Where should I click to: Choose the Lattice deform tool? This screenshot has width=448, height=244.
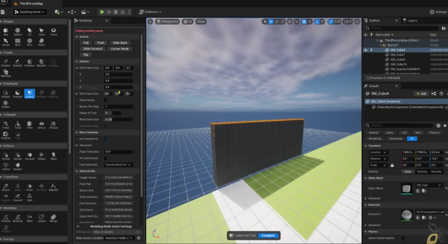pyautogui.click(x=6, y=166)
